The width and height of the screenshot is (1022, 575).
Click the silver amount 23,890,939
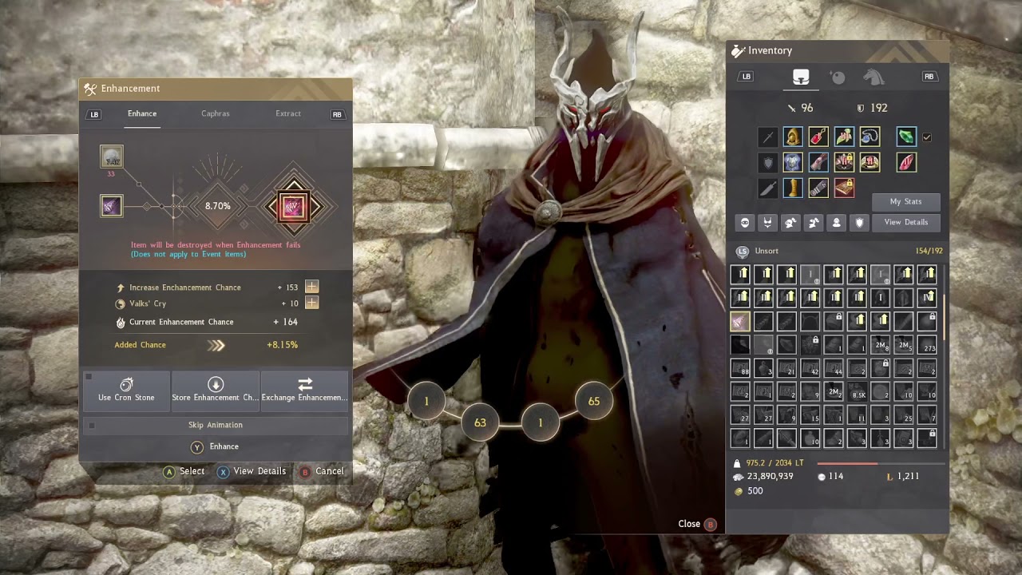pyautogui.click(x=770, y=476)
